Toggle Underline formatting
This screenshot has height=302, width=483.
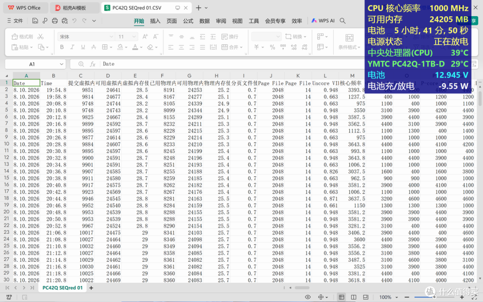point(83,47)
